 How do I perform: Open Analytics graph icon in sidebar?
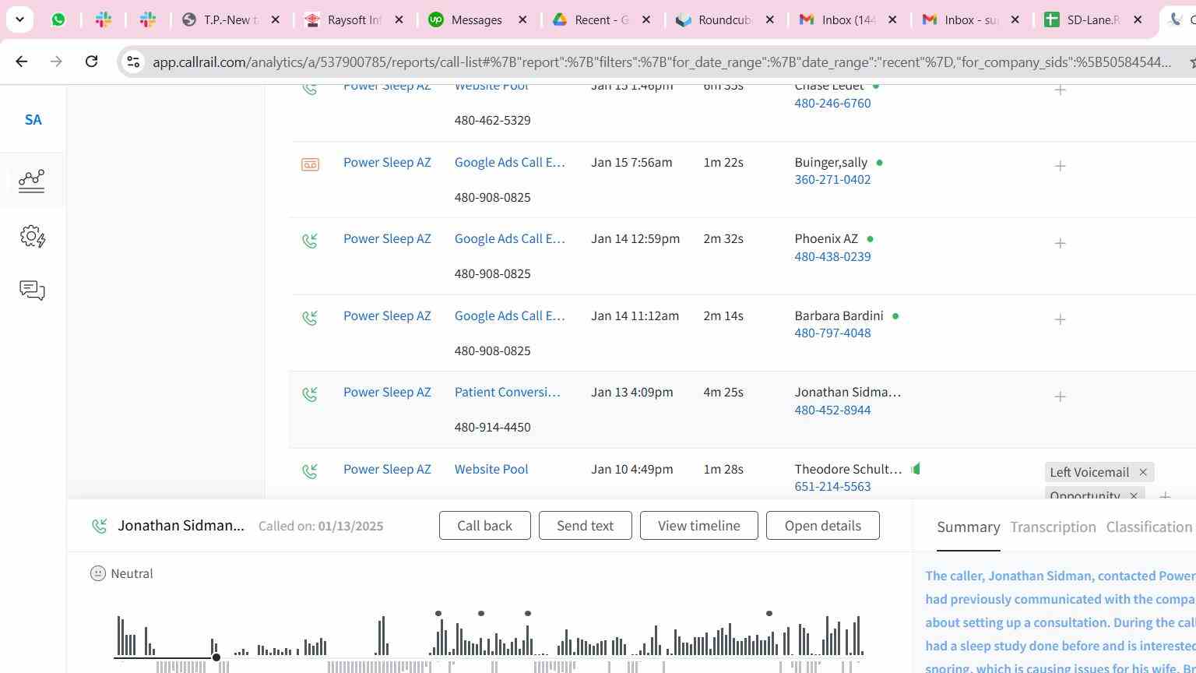[x=32, y=181]
